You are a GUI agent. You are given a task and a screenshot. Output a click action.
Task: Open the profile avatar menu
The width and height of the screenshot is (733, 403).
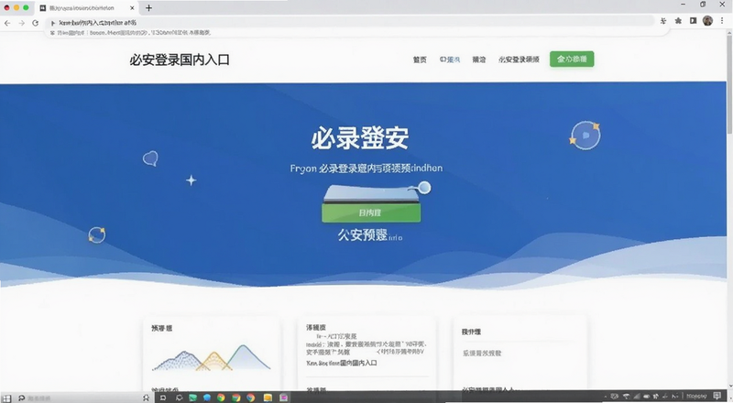(x=707, y=21)
